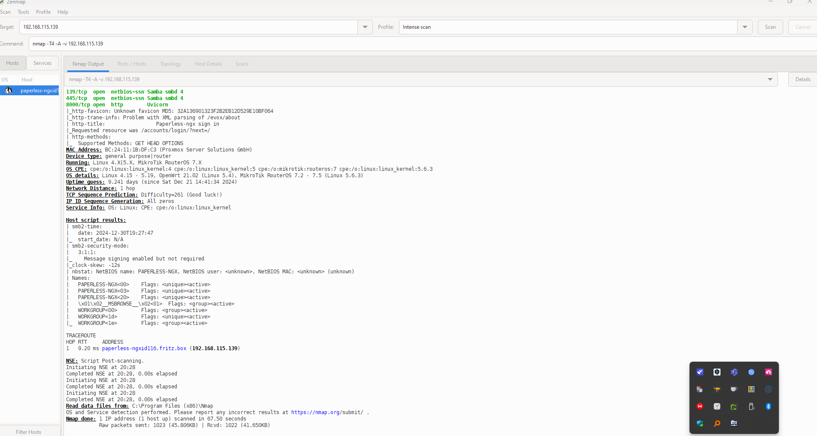The image size is (817, 436).
Task: Open the Host Details tab
Action: coord(208,64)
